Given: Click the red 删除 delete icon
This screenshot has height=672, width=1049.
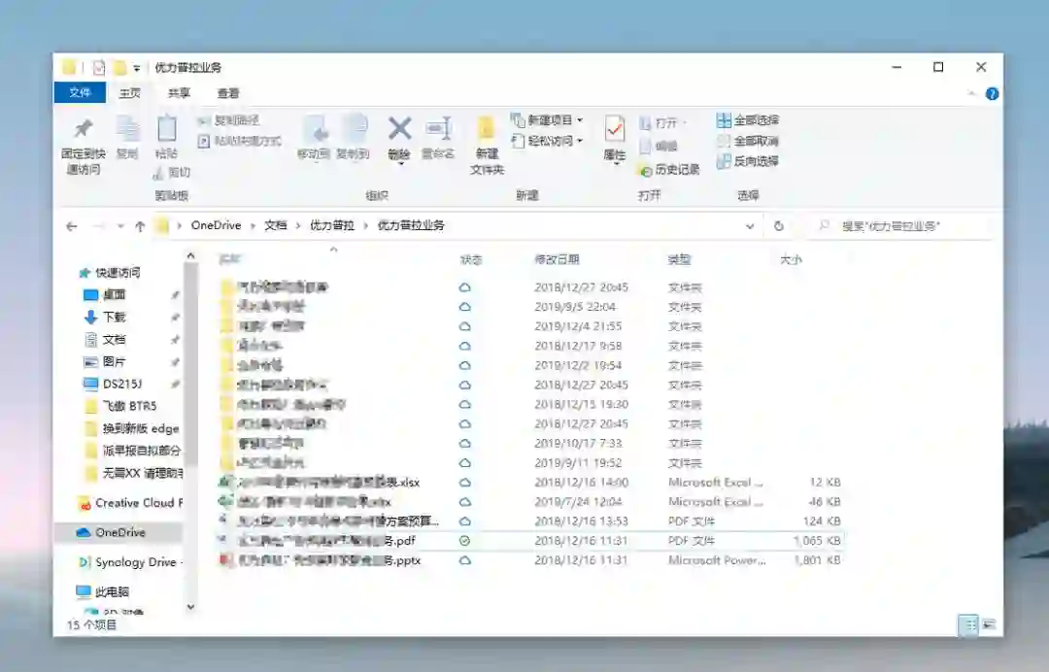Looking at the screenshot, I should coord(399,128).
